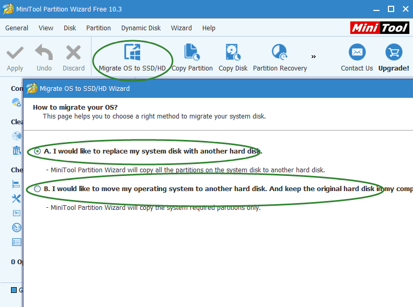Expand more toolbar items chevron
The height and width of the screenshot is (307, 413).
click(x=314, y=56)
